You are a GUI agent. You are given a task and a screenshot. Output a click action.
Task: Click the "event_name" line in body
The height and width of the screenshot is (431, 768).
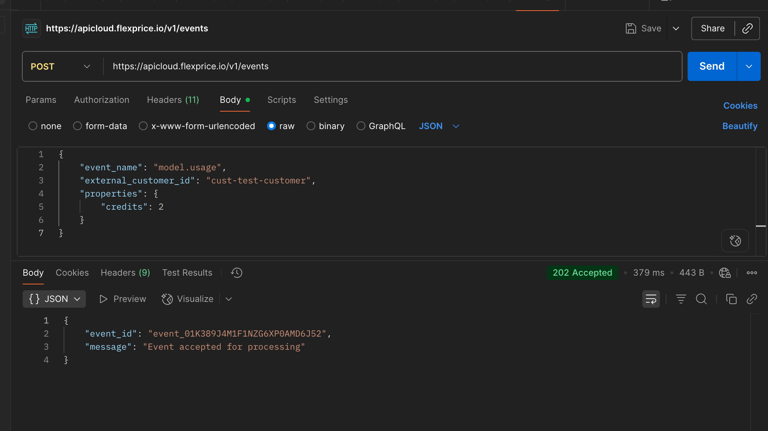153,167
